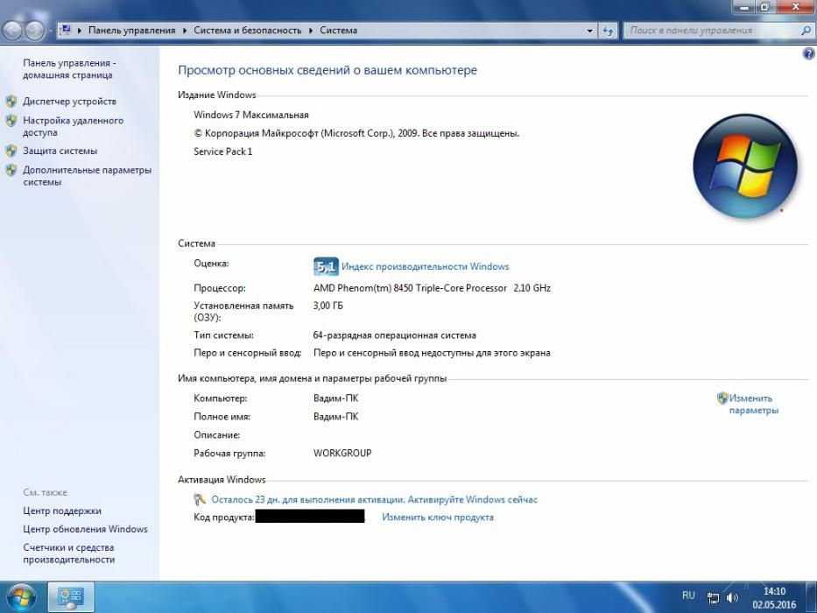This screenshot has width=817, height=613.
Task: Click the Show desktop strip at taskbar end
Action: pos(812,597)
